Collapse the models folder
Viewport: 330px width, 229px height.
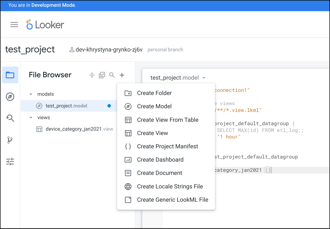pyautogui.click(x=31, y=94)
